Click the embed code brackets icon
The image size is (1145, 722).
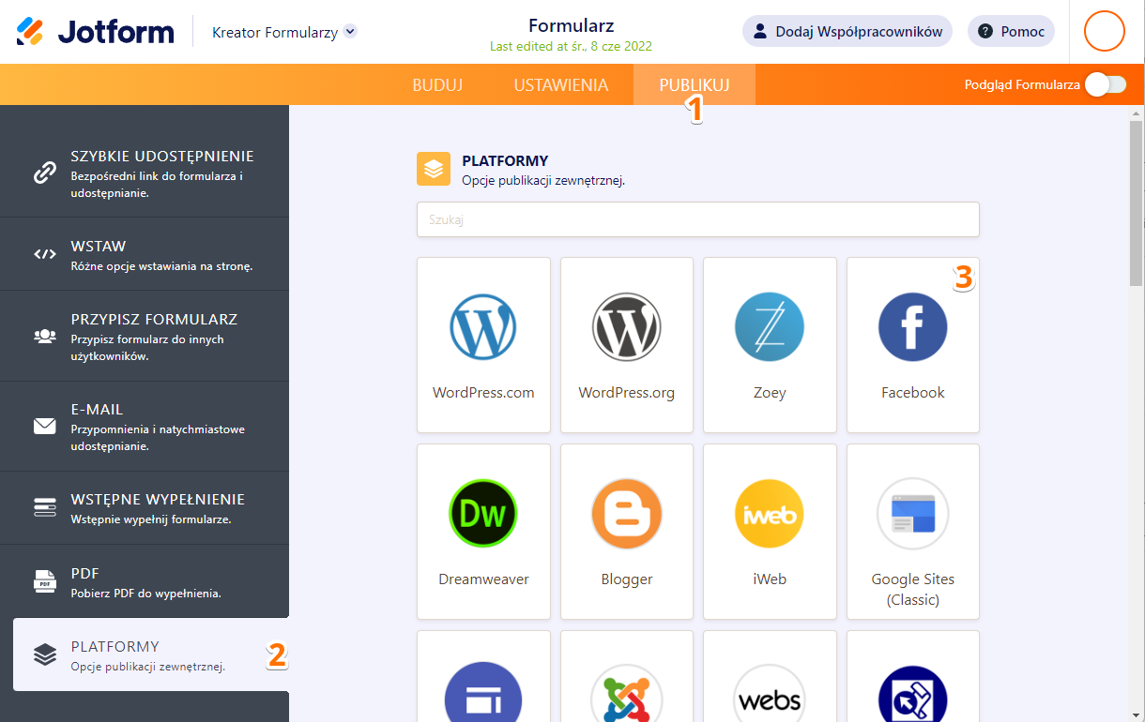click(45, 254)
